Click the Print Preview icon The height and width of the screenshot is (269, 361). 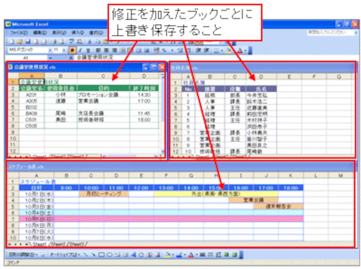(x=62, y=42)
